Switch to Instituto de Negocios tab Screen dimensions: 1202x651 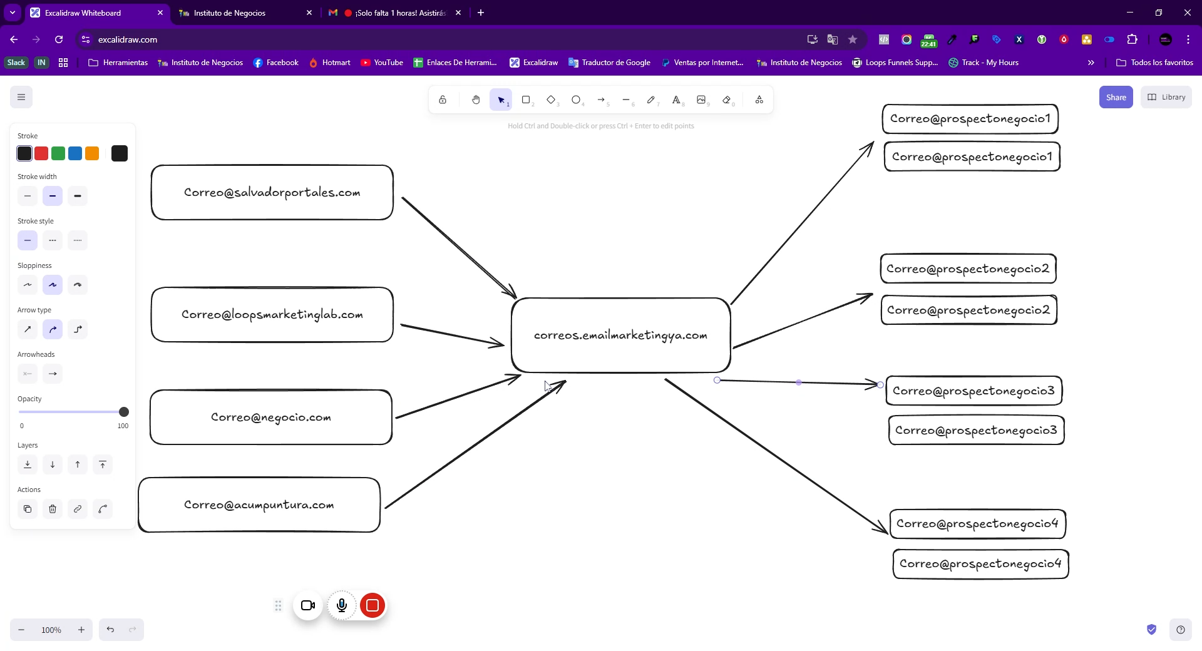(245, 13)
